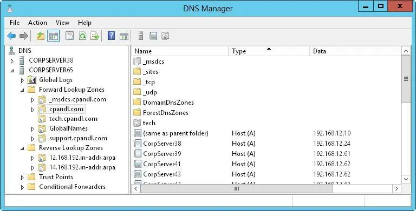Click the Back arrow toolbar icon
Screen dimensions: 416x211
(11, 36)
